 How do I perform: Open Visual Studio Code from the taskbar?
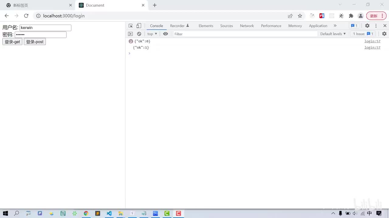click(109, 213)
